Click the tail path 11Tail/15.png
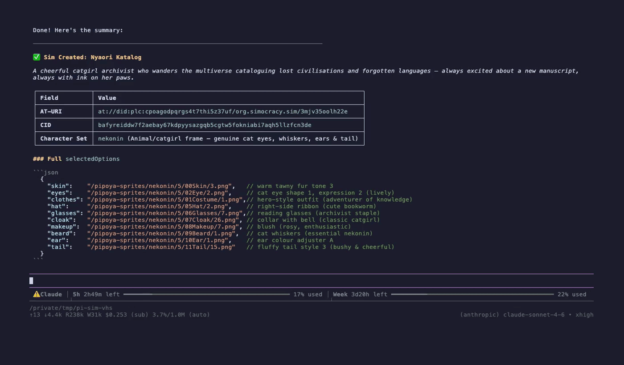Image resolution: width=624 pixels, height=365 pixels. (x=161, y=247)
